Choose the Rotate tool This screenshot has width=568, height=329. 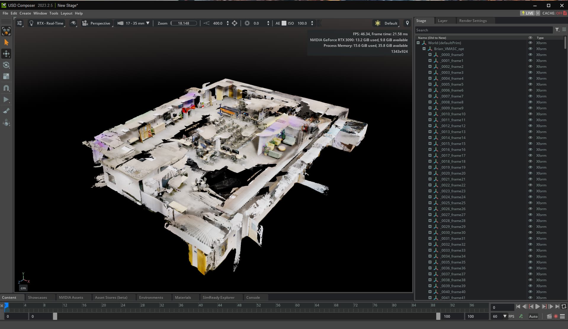[6, 65]
